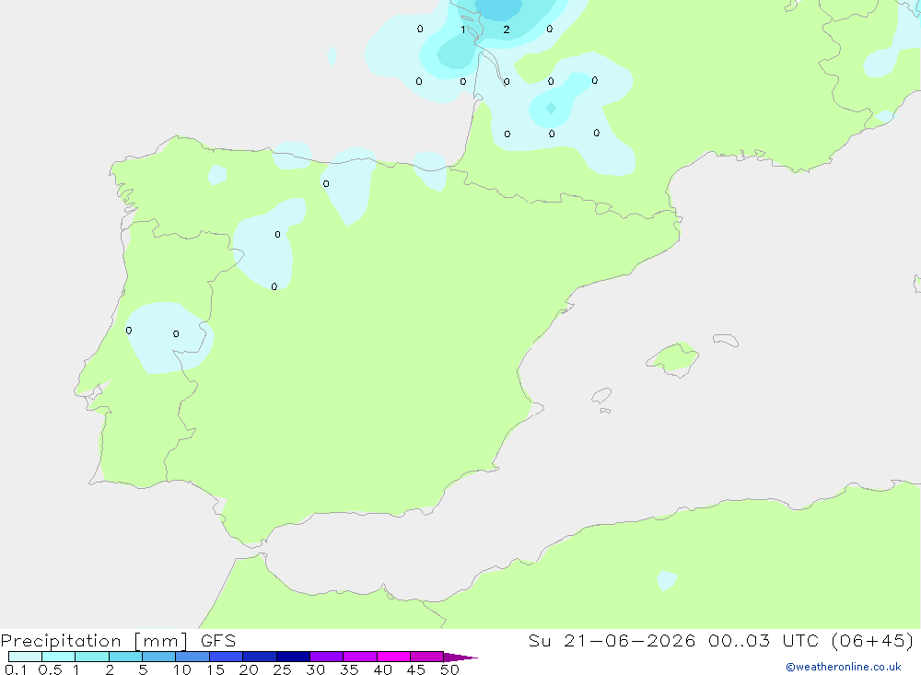
Task: Select the 45–50 mm legend color swatch
Action: [x=426, y=657]
